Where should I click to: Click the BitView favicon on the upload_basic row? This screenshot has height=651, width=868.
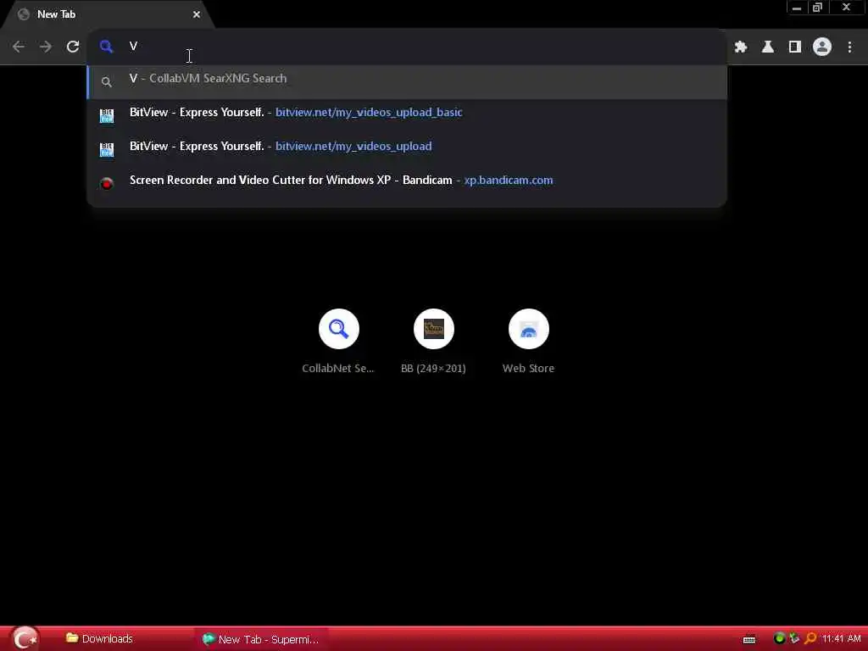point(107,115)
